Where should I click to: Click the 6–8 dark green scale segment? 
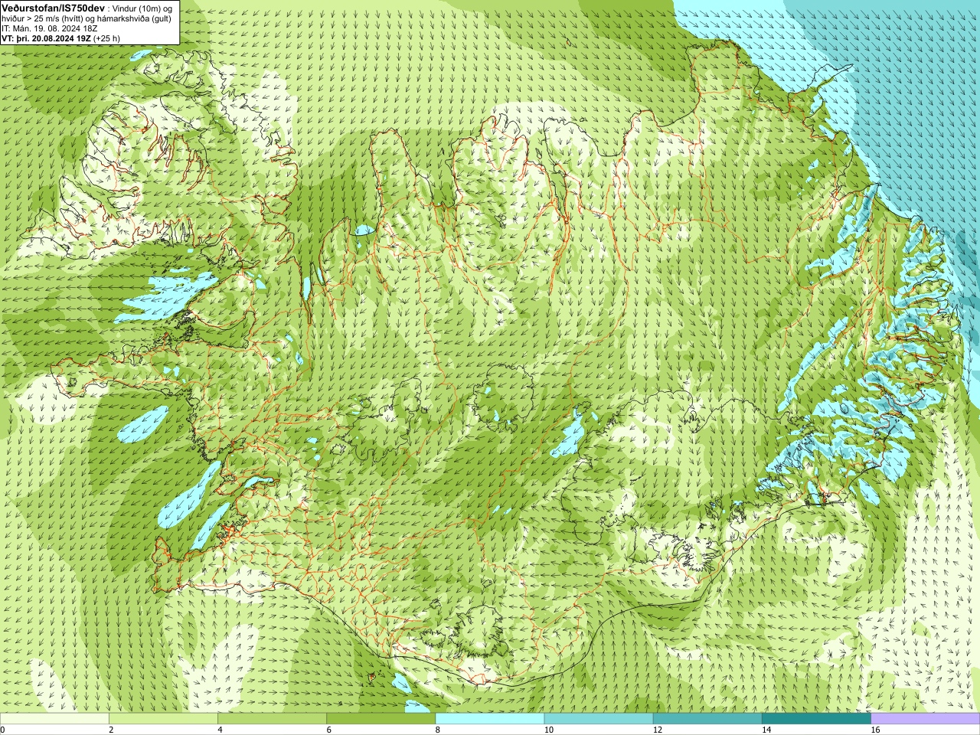click(x=381, y=719)
